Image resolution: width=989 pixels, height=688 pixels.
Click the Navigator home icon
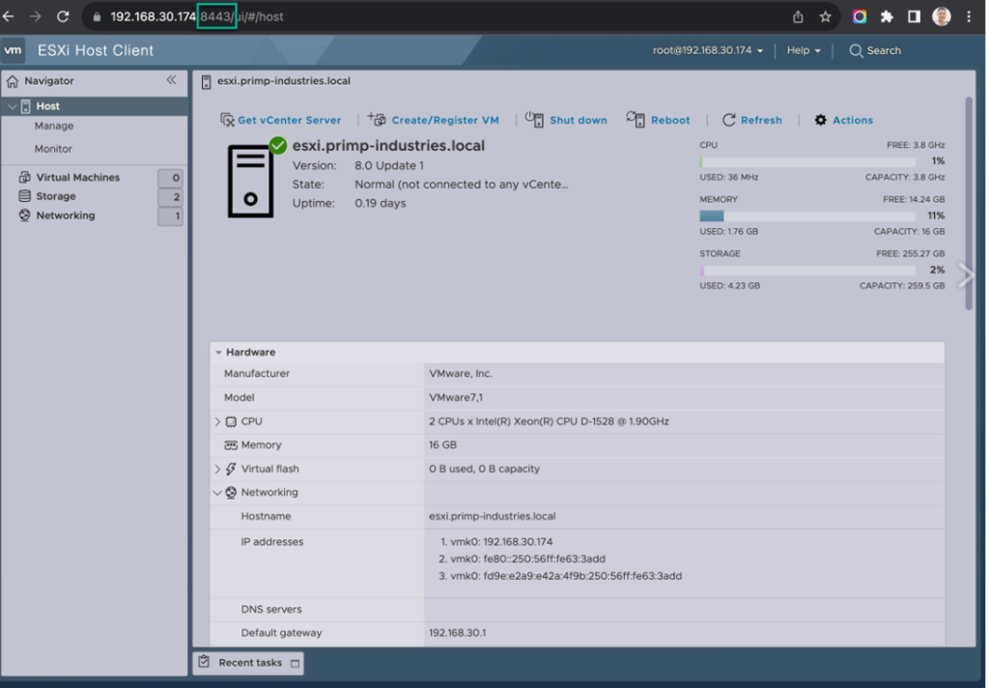pyautogui.click(x=12, y=81)
